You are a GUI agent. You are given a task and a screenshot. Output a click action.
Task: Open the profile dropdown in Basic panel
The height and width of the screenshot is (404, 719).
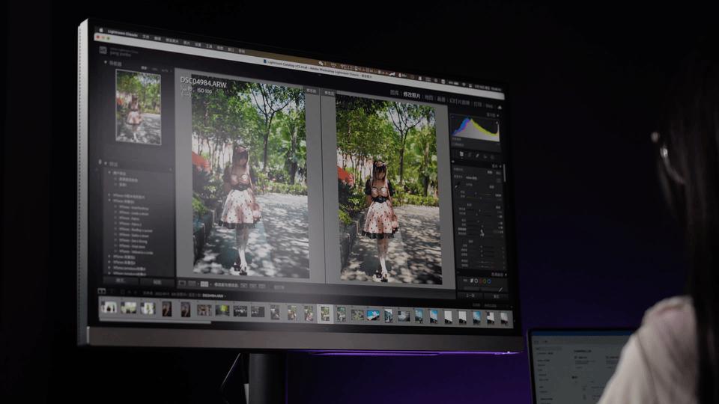click(x=471, y=178)
